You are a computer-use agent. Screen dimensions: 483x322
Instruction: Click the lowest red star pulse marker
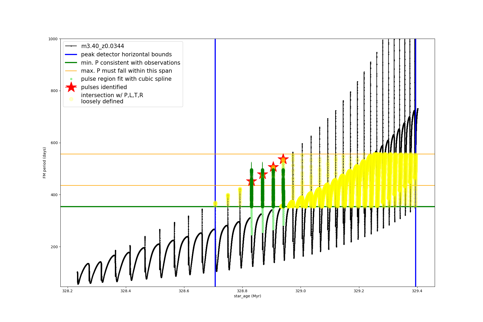click(251, 181)
